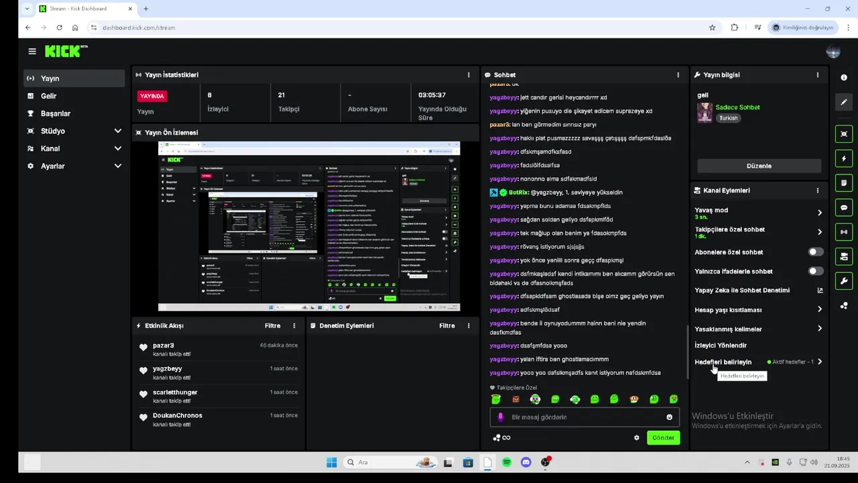This screenshot has height=483, width=858.
Task: Open Filtre dropdown in Etkinlik Akışı
Action: click(x=272, y=325)
